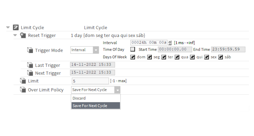This screenshot has height=136, width=254.
Task: Uncheck the dom day checkbox
Action: coord(133,57)
